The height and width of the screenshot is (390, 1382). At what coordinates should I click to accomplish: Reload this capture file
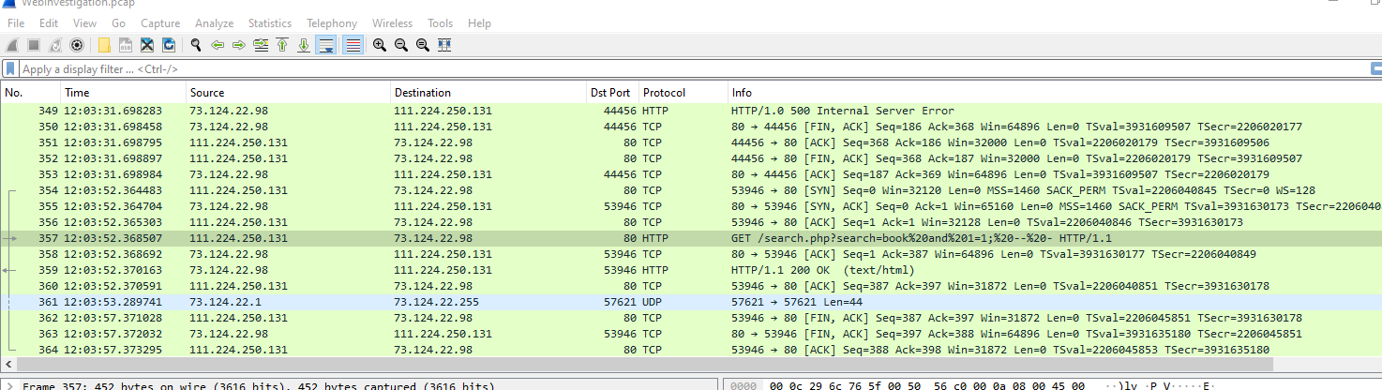point(169,45)
